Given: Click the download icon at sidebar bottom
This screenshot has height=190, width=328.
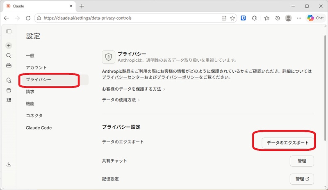Looking at the screenshot, I should 9,164.
